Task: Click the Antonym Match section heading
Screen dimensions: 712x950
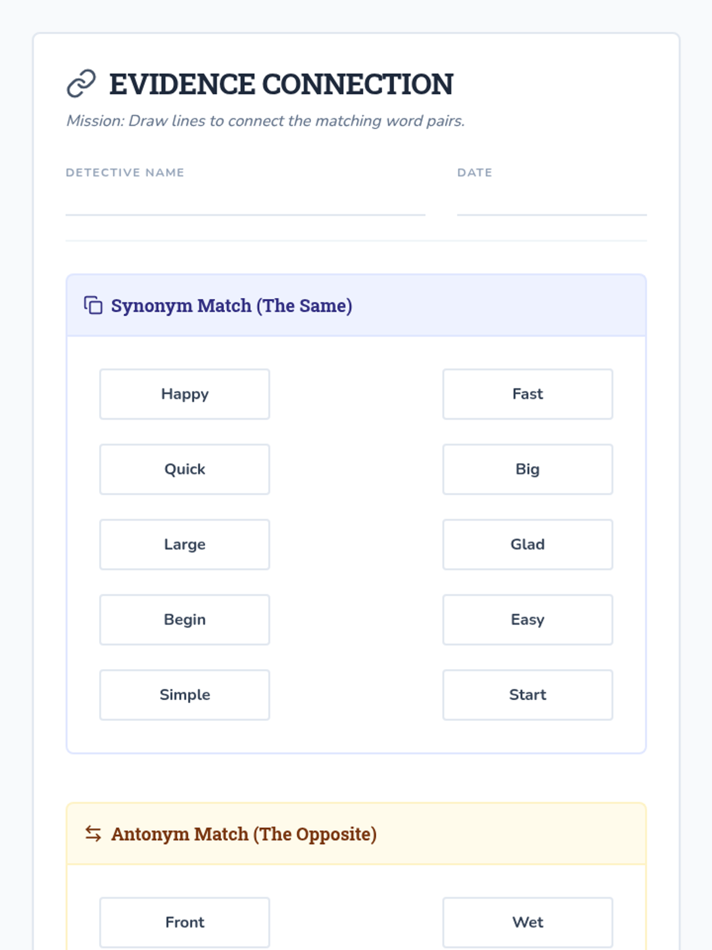Action: coord(244,834)
